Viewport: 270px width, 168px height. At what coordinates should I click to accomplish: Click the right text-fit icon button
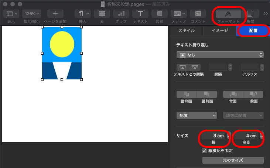pos(195,68)
